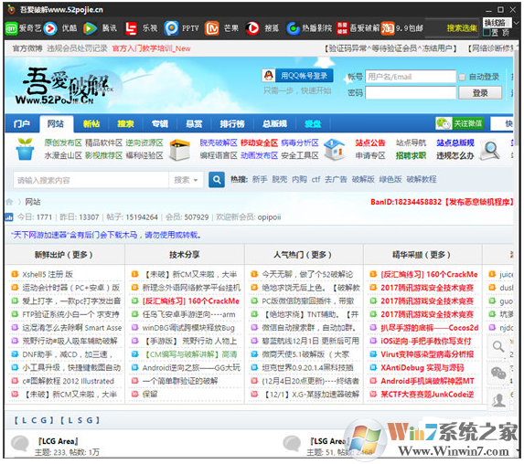Open the 芒果 orange icon
Image resolution: width=524 pixels, height=464 pixels.
pos(212,28)
